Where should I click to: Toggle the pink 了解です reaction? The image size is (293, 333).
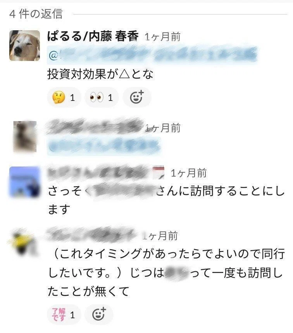(64, 315)
